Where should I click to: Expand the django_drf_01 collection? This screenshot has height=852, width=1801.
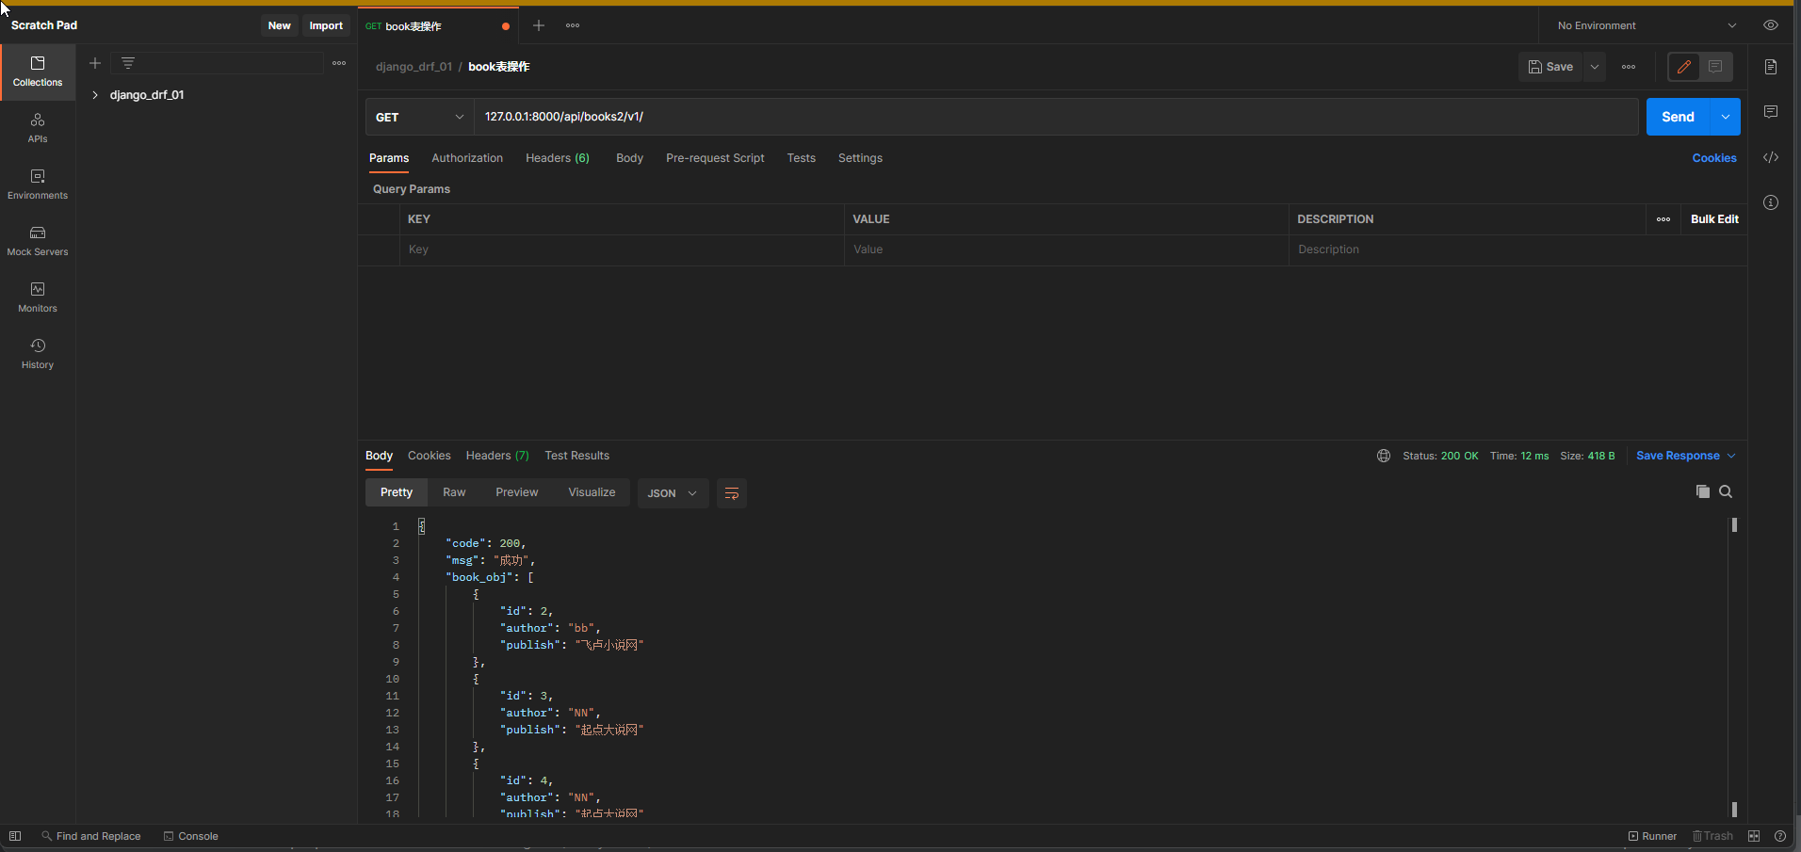(x=95, y=95)
